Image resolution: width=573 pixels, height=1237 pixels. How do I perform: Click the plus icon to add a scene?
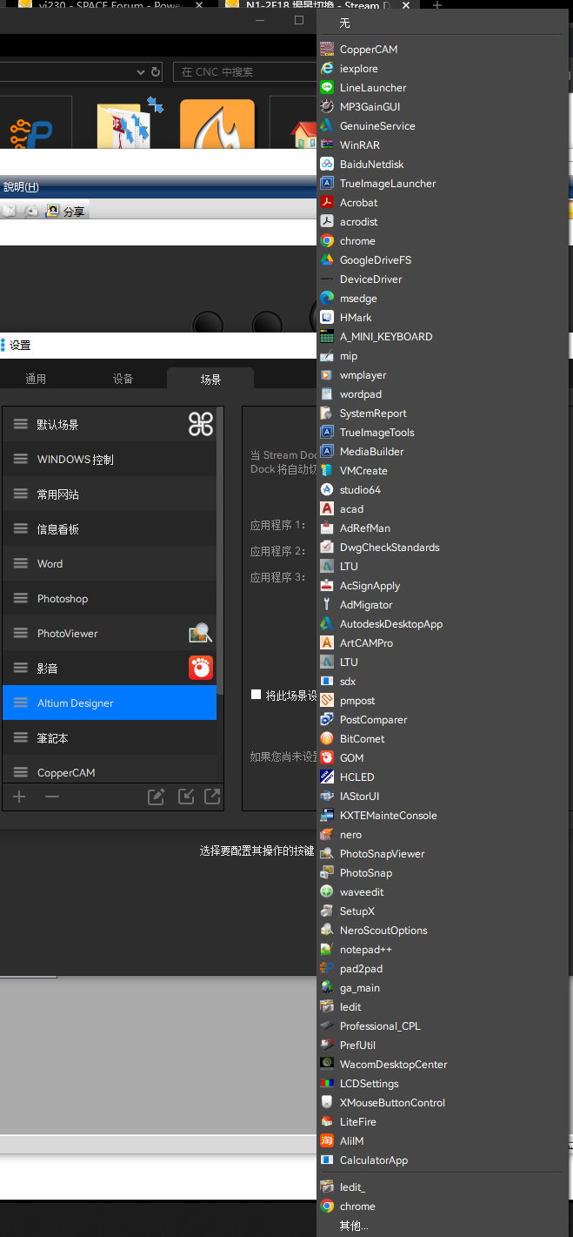pos(19,797)
